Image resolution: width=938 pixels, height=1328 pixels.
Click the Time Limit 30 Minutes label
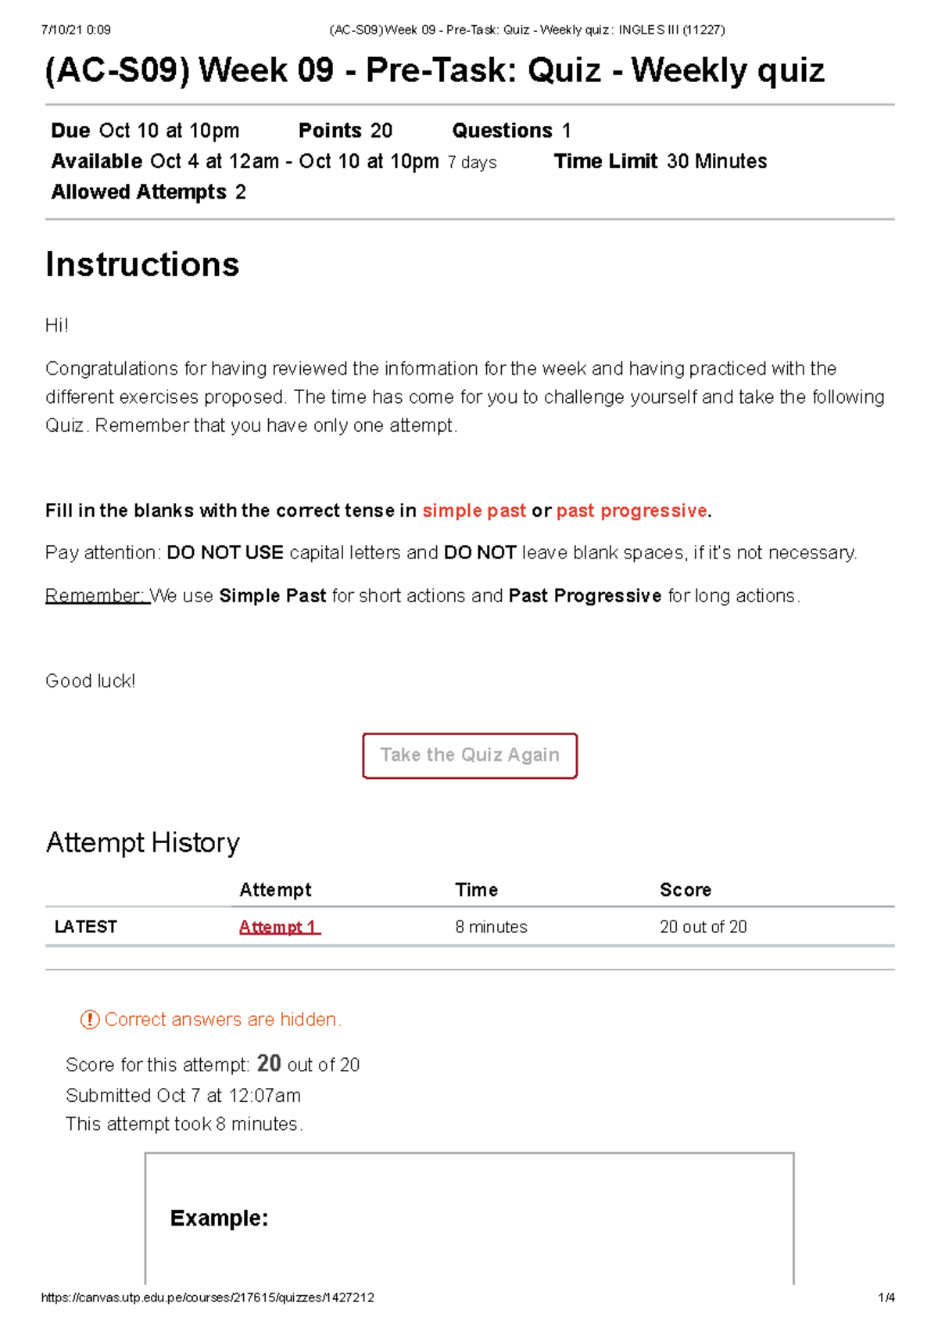click(x=660, y=162)
